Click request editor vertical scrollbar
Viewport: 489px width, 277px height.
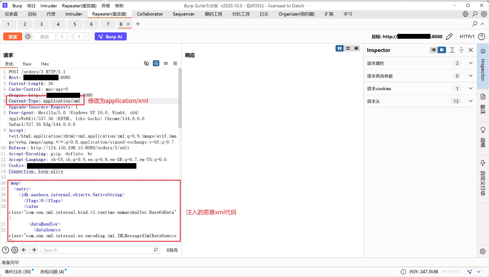[180, 98]
